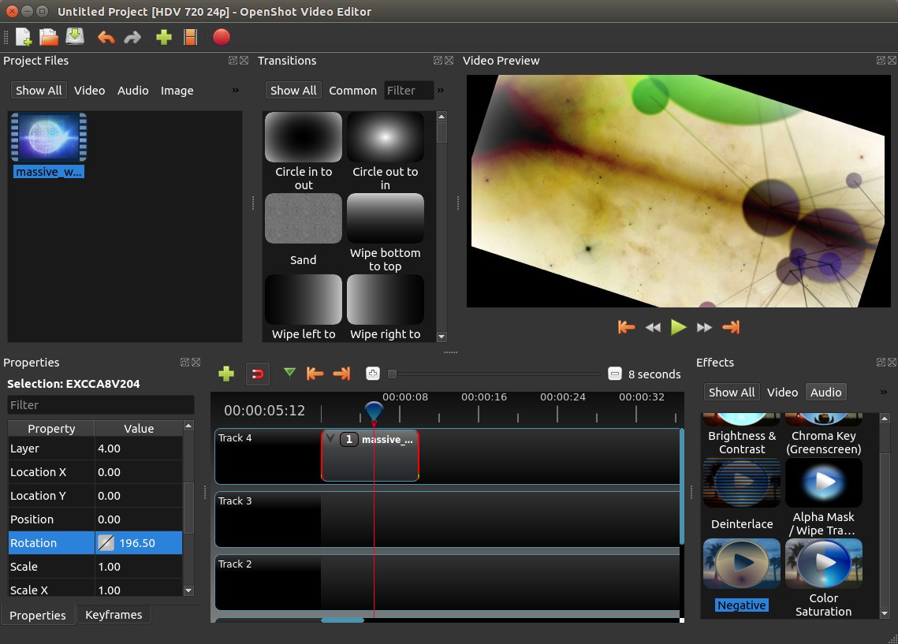Expand the massive_w clip menu arrow on Track 4
The height and width of the screenshot is (644, 898).
(330, 439)
